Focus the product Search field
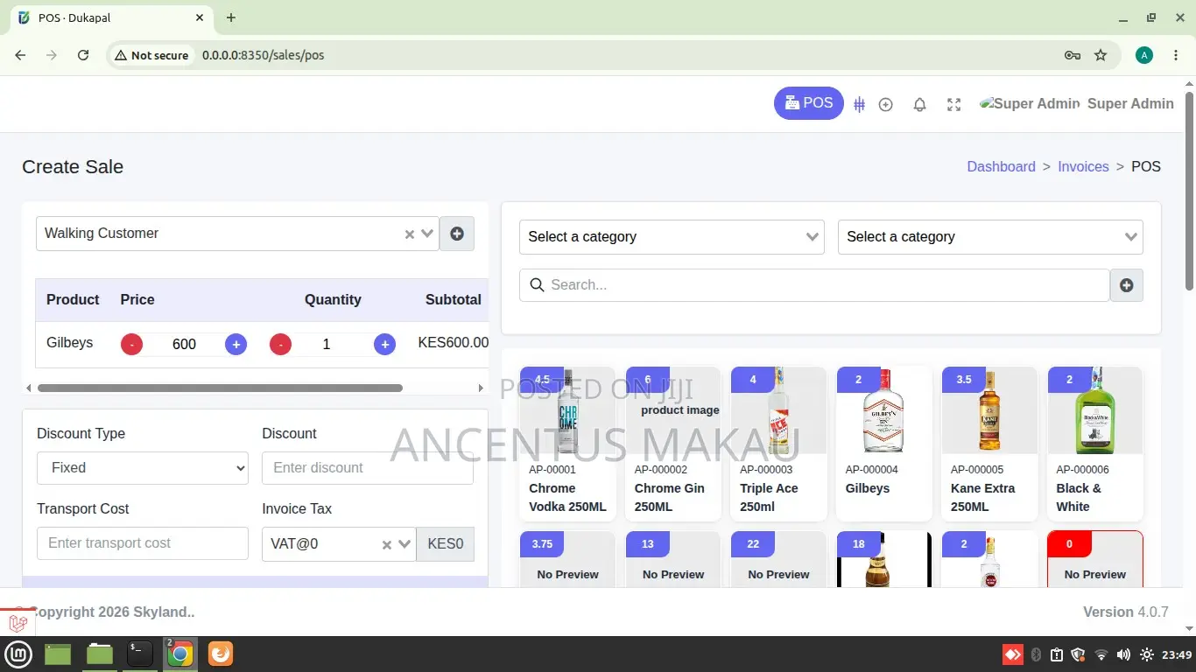Viewport: 1196px width, 672px height. coord(814,285)
